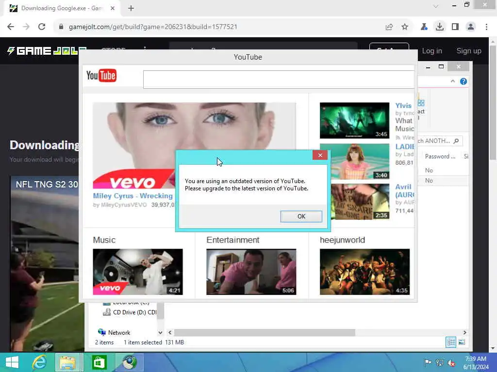This screenshot has height=372, width=497.
Task: Toggle Chrome side panel icon
Action: point(455,27)
